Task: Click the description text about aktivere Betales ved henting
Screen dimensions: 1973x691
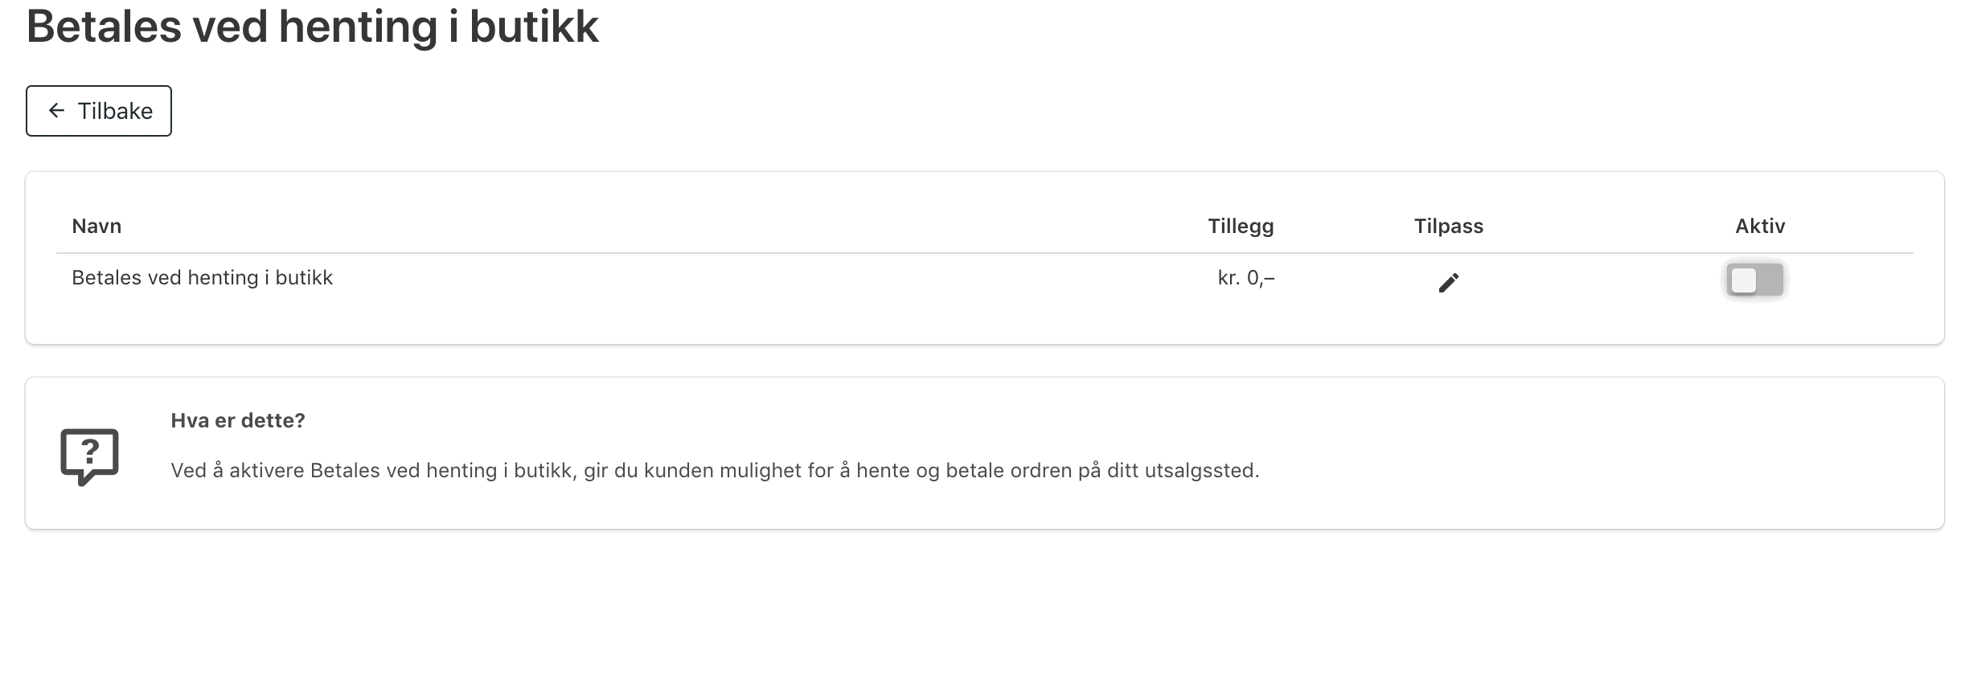Action: click(715, 471)
